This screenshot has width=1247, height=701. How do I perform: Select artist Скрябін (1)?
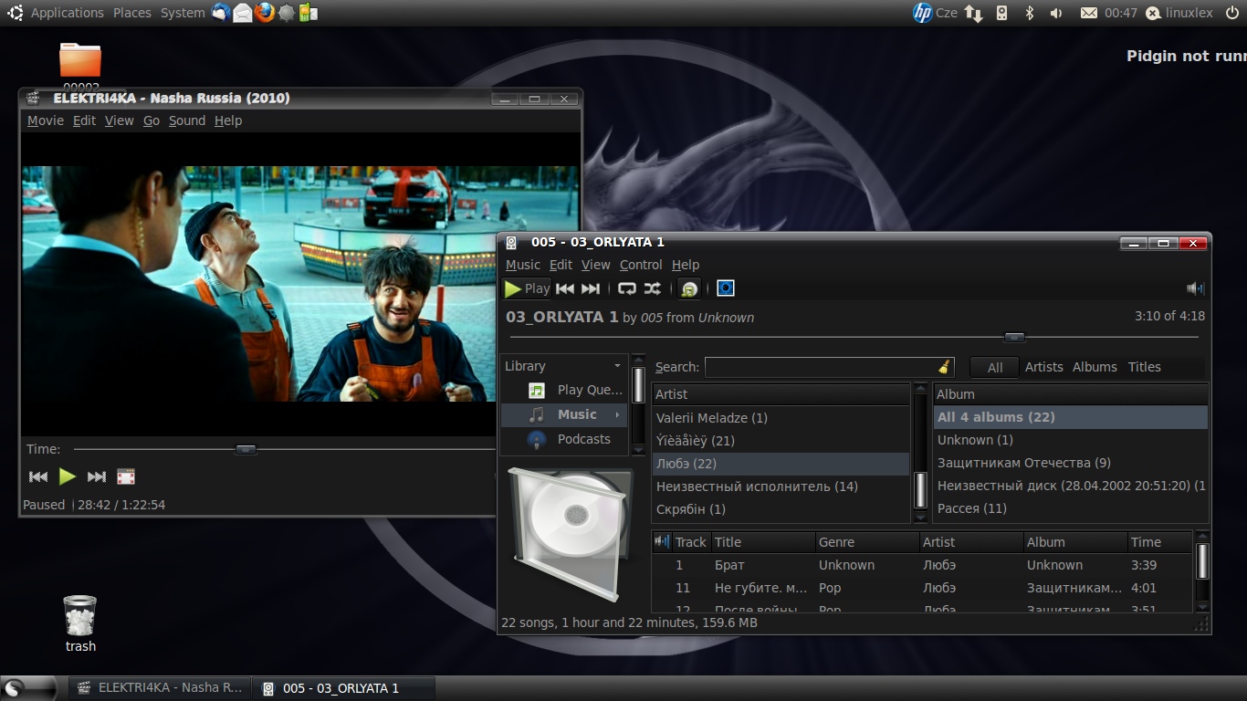[x=781, y=509]
